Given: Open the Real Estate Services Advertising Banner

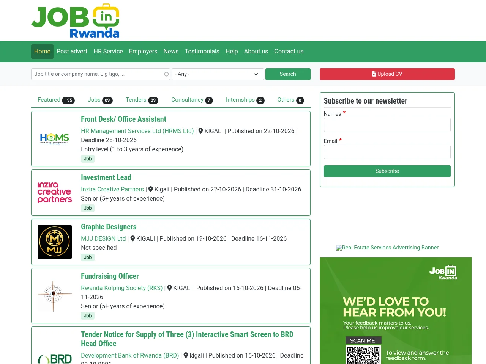Looking at the screenshot, I should point(387,248).
